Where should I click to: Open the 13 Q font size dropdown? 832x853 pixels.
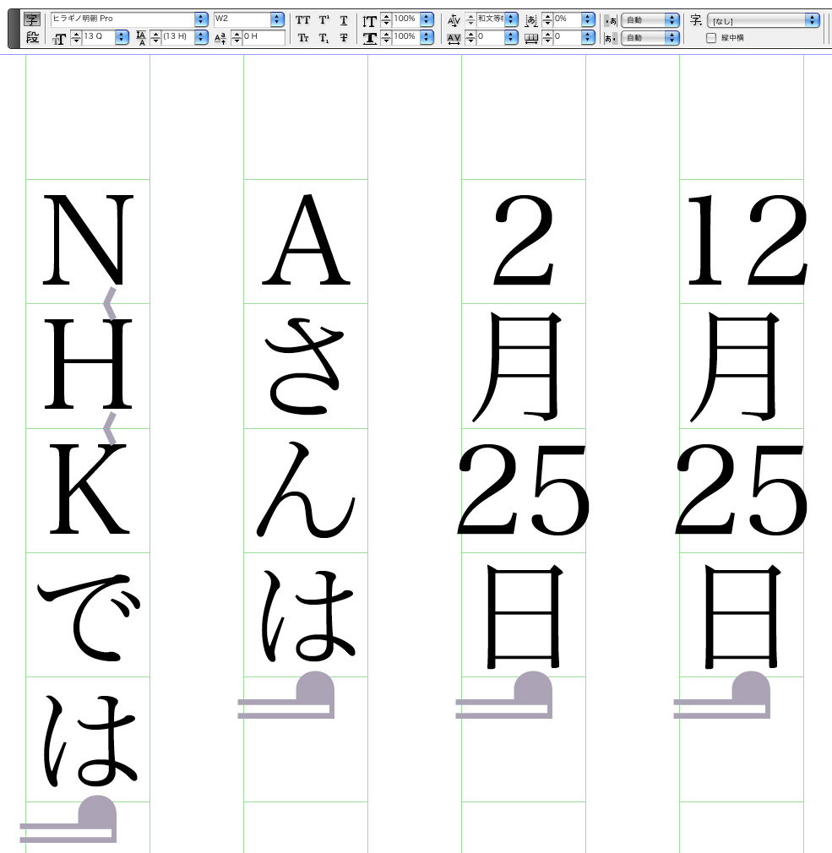(122, 37)
